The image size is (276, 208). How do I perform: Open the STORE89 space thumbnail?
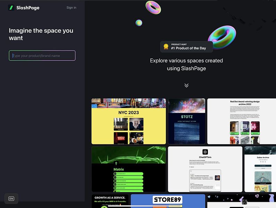(x=168, y=201)
